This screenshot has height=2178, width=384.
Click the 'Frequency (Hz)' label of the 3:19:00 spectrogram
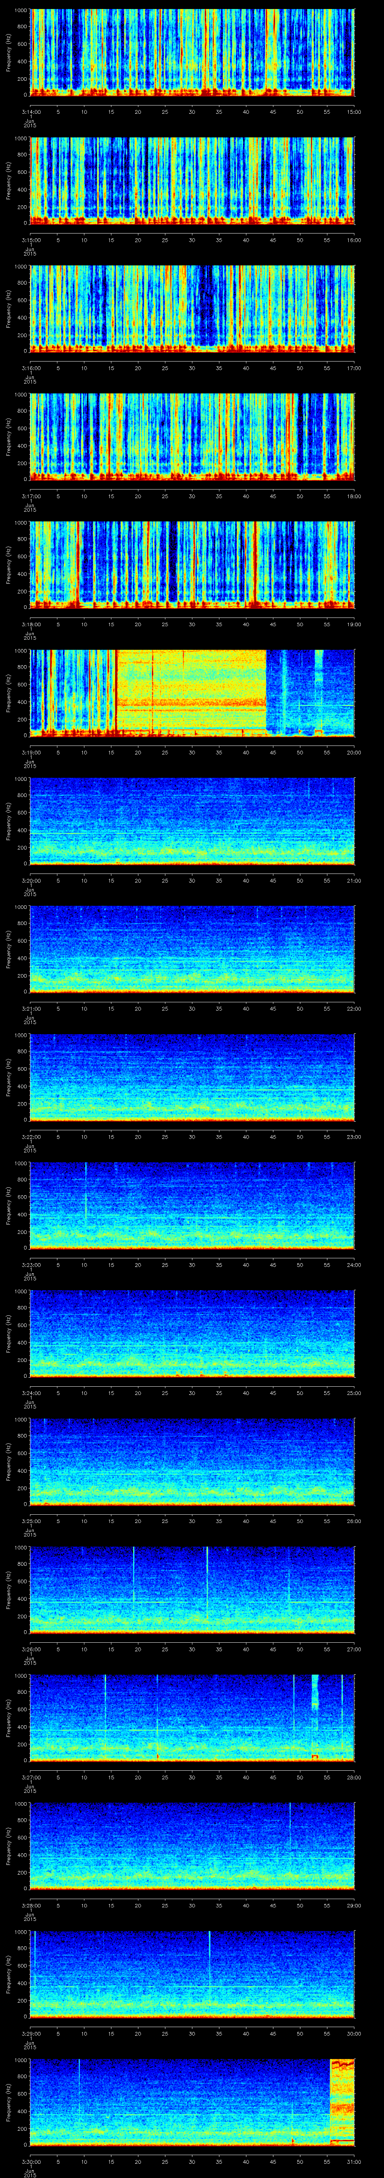[9, 693]
